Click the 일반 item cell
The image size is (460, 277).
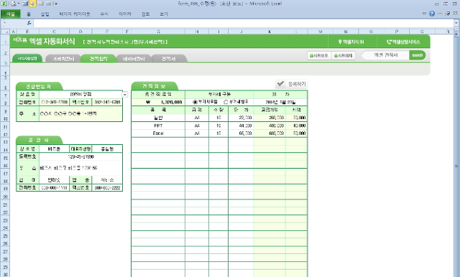click(x=158, y=118)
